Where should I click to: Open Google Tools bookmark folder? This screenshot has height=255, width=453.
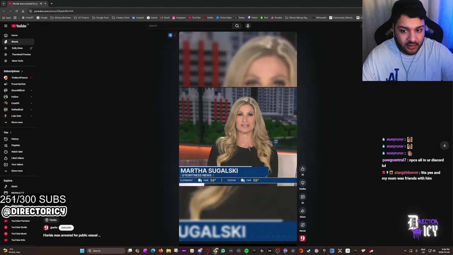tap(101, 18)
